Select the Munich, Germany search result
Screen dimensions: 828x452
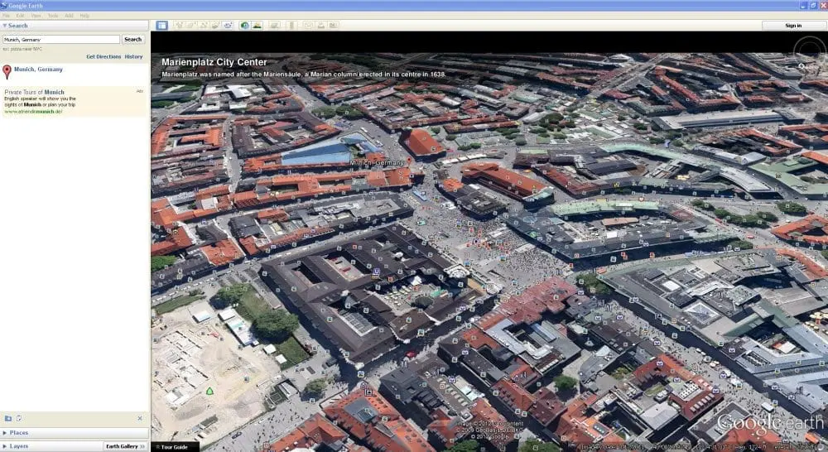click(x=38, y=70)
